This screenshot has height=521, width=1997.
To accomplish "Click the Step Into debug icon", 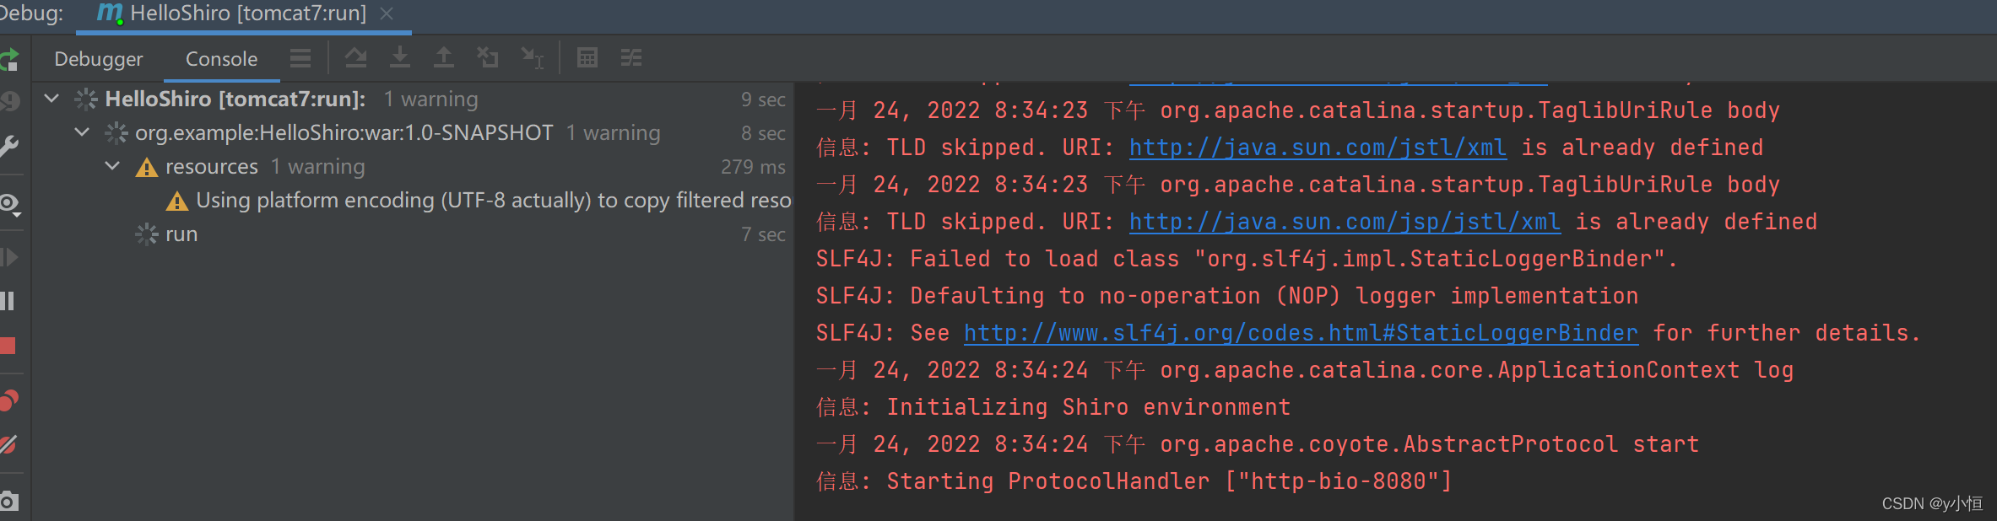I will click(x=400, y=57).
